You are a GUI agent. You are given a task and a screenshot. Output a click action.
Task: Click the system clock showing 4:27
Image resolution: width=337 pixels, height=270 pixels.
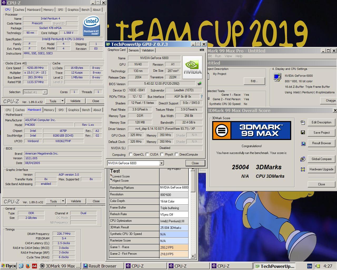(x=328, y=266)
